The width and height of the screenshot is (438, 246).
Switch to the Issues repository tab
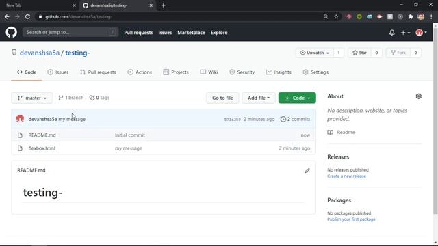[57, 72]
